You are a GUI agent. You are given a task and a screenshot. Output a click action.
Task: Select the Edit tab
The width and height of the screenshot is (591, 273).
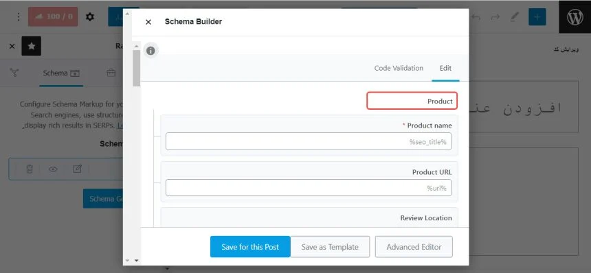point(445,68)
